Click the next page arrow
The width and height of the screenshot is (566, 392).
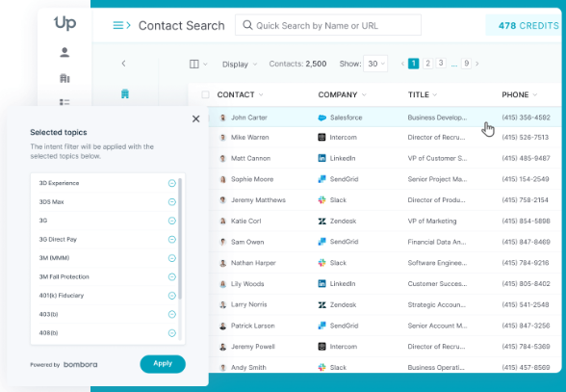click(477, 64)
